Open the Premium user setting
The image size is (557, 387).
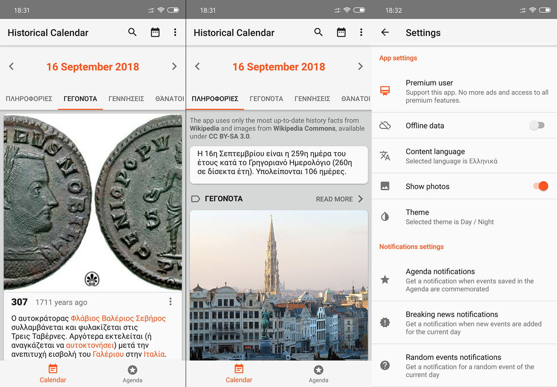pyautogui.click(x=464, y=91)
